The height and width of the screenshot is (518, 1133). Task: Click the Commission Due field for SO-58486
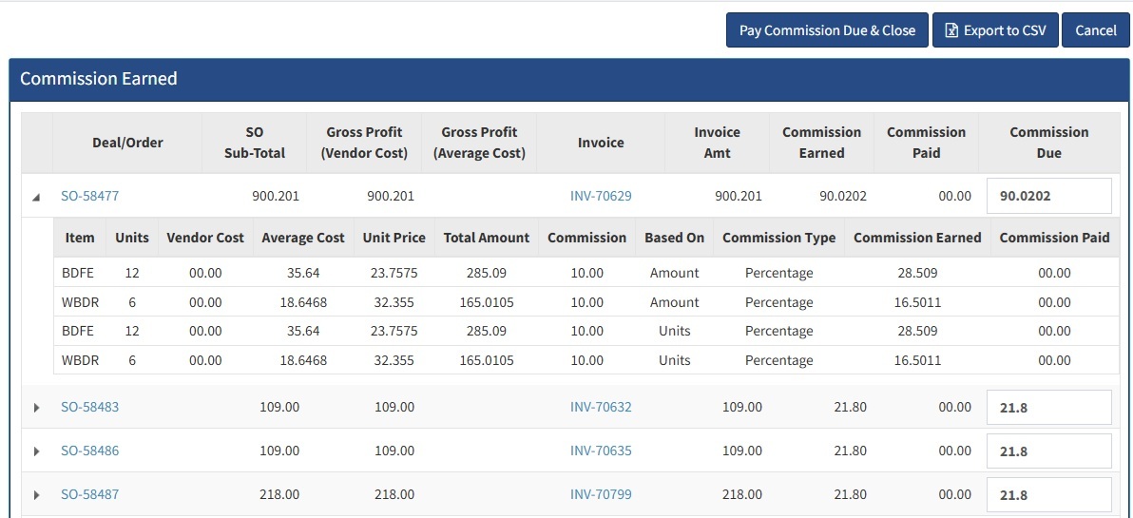pyautogui.click(x=1049, y=451)
